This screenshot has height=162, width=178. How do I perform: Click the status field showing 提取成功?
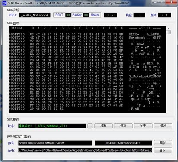[x=52, y=126]
